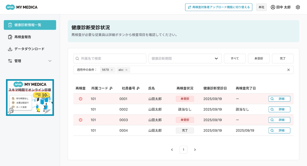Go to next page of results

click(195, 150)
